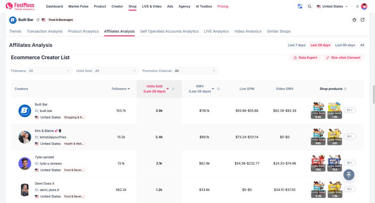Open the AI Toolbox nav item
This screenshot has width=375, height=203.
click(x=204, y=7)
